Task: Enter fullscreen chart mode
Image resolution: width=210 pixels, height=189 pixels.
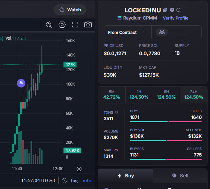Action: 75,25
